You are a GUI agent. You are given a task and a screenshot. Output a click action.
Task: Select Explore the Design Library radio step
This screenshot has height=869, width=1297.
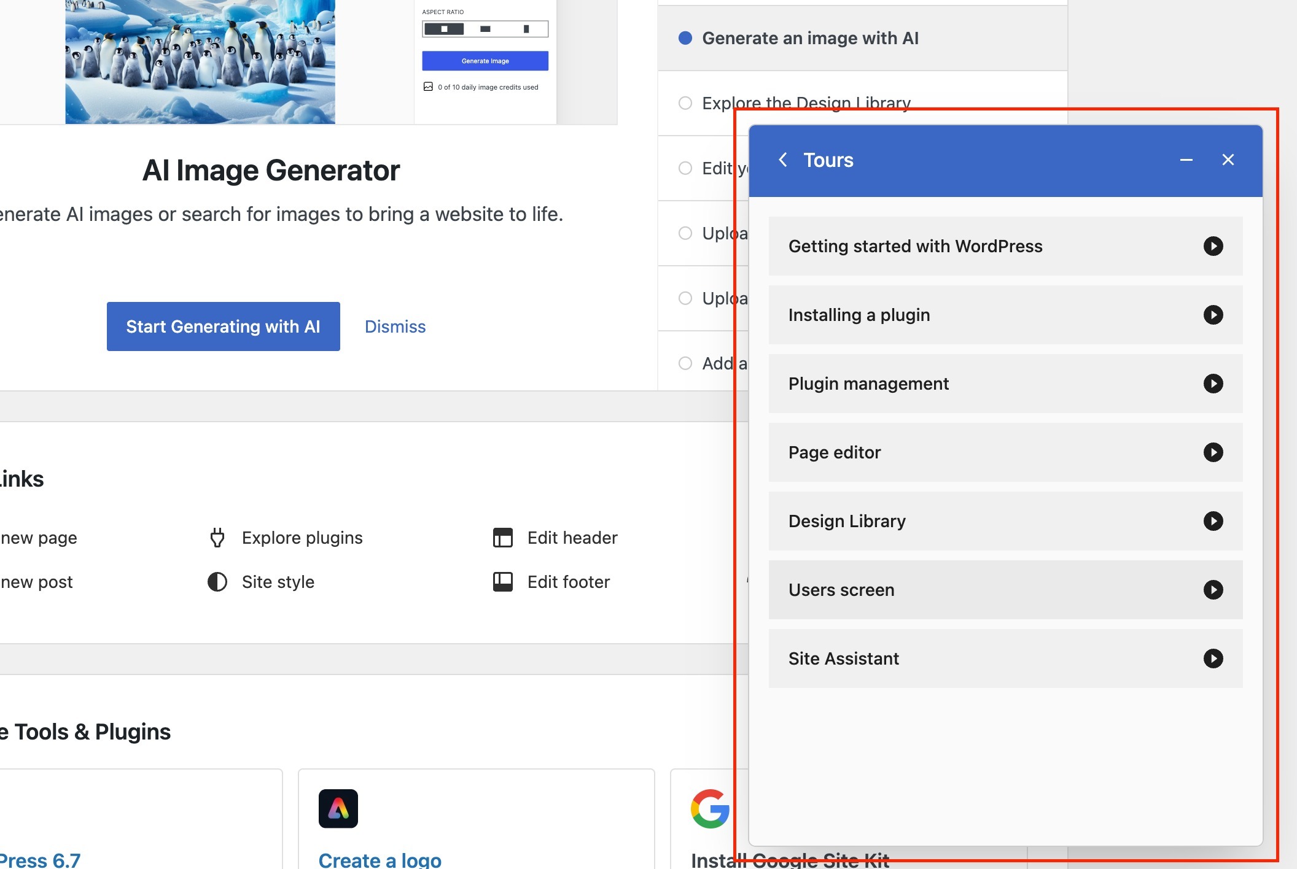pos(685,103)
